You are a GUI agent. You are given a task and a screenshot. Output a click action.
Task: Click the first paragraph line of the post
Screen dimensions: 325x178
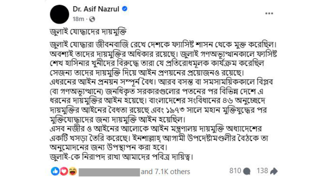(x=163, y=45)
